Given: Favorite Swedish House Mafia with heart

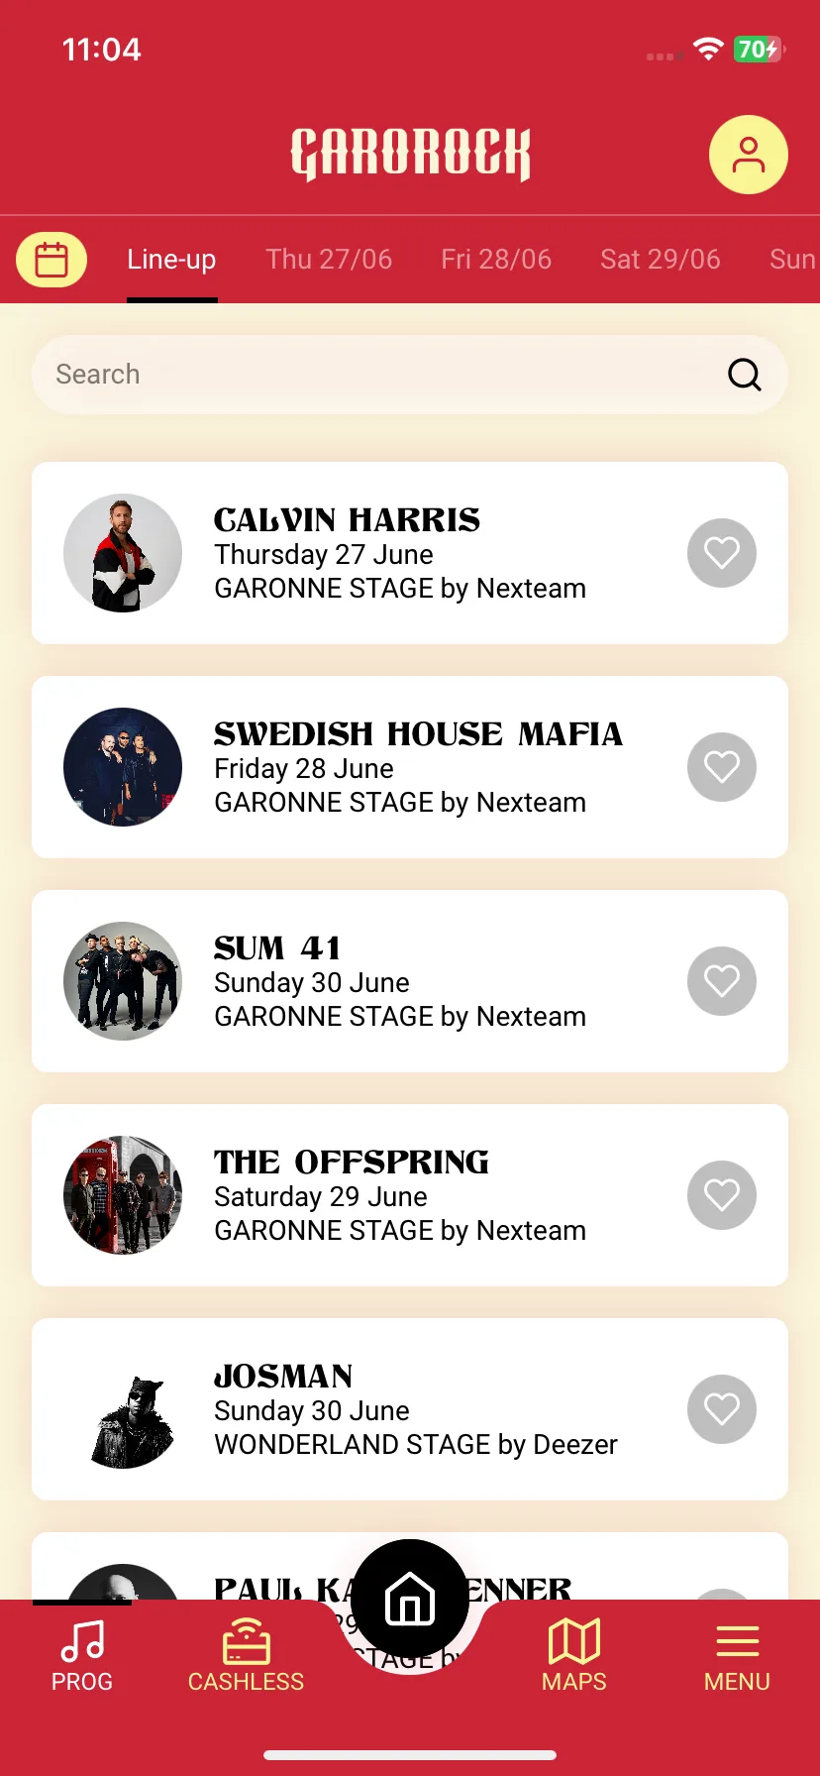Looking at the screenshot, I should coord(722,767).
